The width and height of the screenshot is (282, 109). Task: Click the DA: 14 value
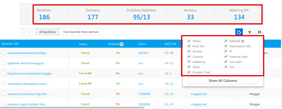pos(169,94)
